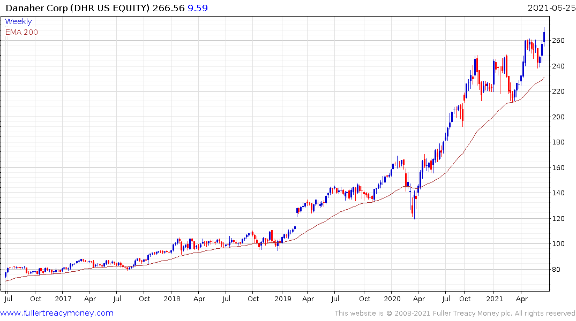The height and width of the screenshot is (321, 576).
Task: Select the 260 price axis label
Action: 558,40
